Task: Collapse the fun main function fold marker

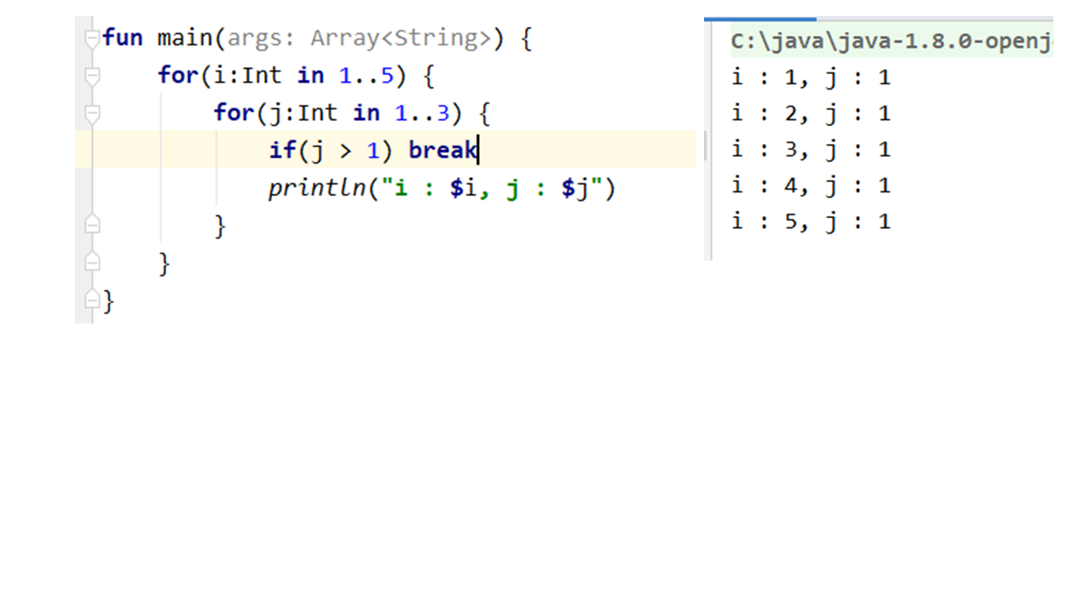Action: 92,39
